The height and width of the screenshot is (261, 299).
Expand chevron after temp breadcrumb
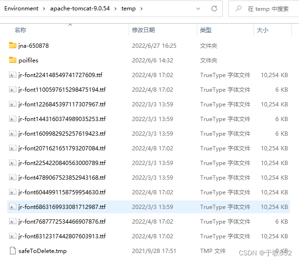click(141, 9)
